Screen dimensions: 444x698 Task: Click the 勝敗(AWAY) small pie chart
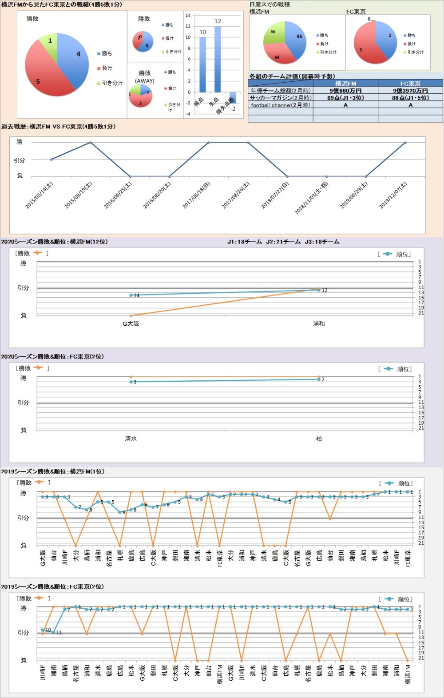[140, 96]
